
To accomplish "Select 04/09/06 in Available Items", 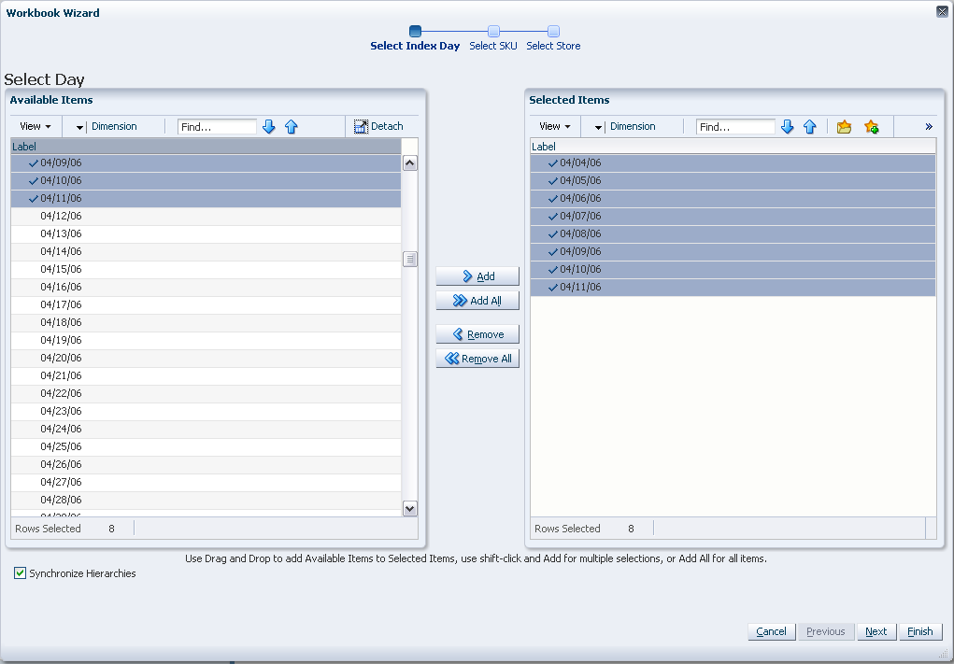I will click(x=206, y=162).
